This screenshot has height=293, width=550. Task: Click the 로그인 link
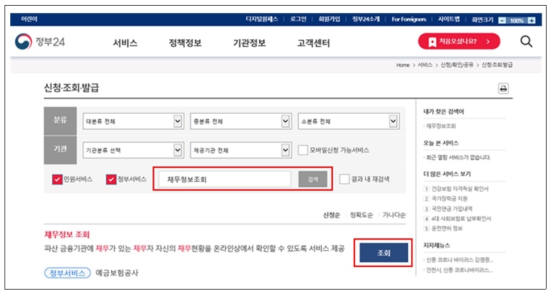coord(298,19)
